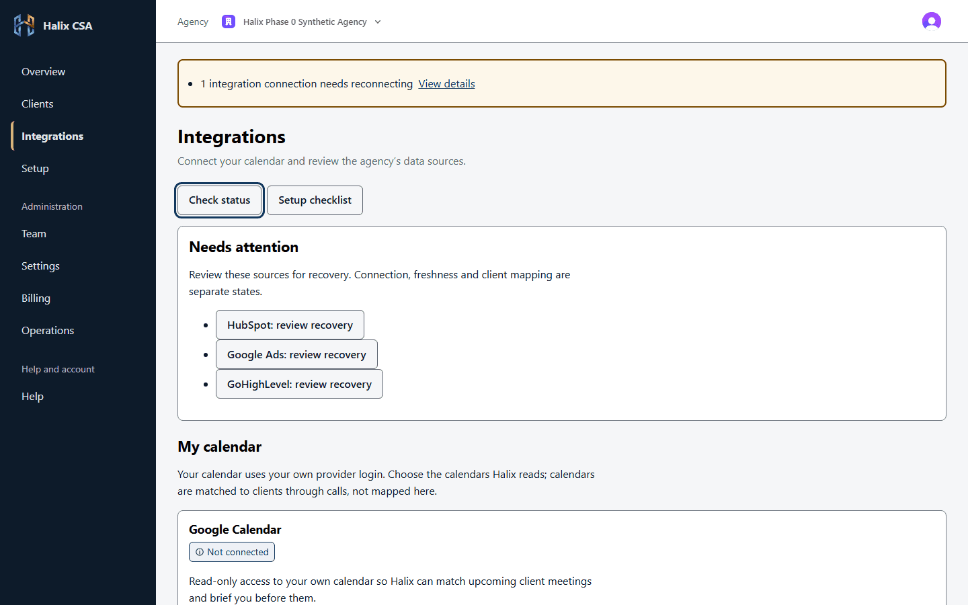Click the Halix CSA brand name
This screenshot has width=968, height=605.
[68, 26]
